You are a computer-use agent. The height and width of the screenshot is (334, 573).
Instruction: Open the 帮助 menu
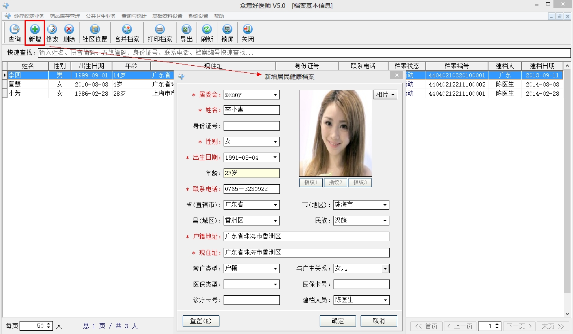(219, 16)
